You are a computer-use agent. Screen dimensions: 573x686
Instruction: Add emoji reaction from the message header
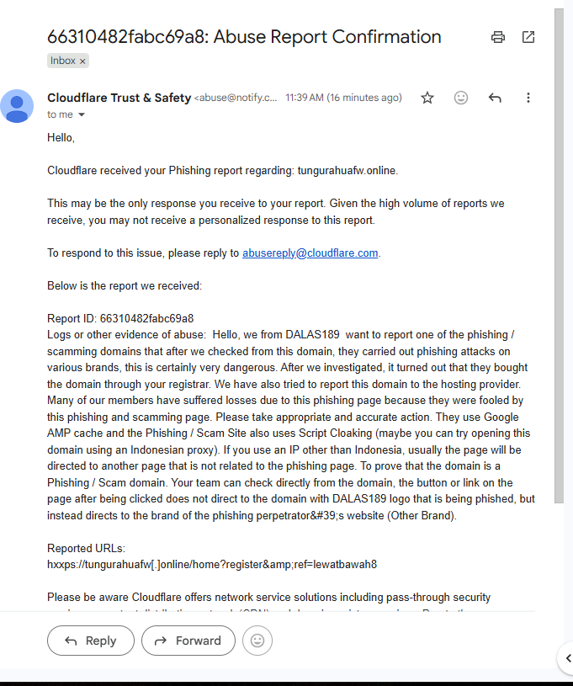(x=461, y=98)
